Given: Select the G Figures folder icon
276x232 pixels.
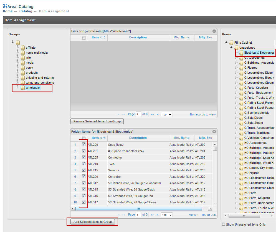Looking at the screenshot, I should [x=241, y=68].
